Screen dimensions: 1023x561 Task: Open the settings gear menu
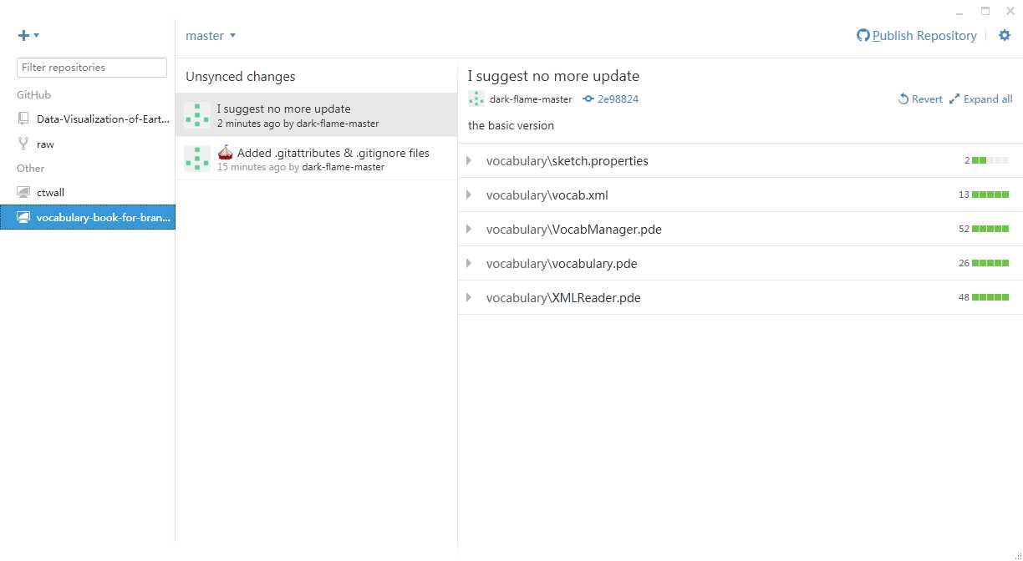[x=1005, y=36]
